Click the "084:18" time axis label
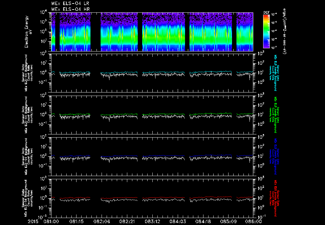The height and width of the screenshot is (225, 325). (x=203, y=222)
